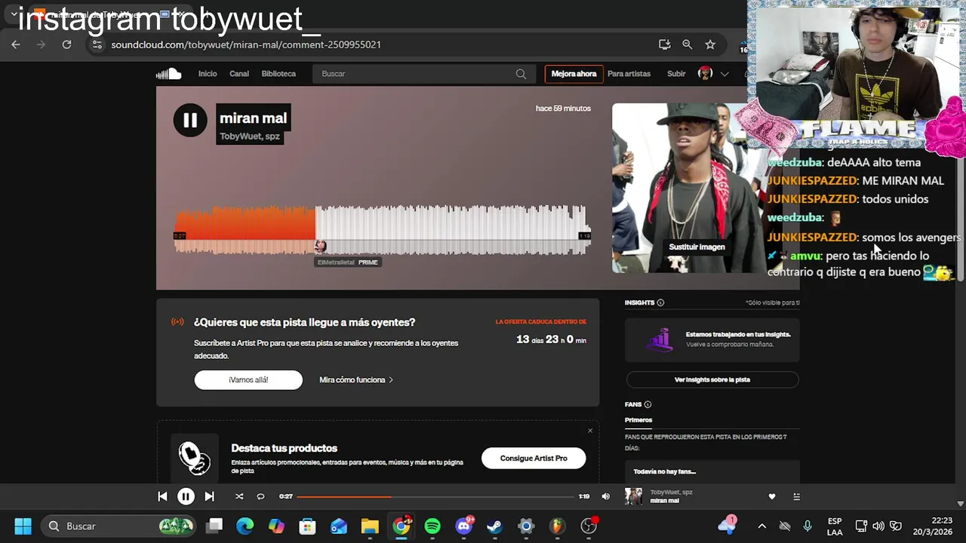The image size is (966, 543).
Task: Toggle shuffle in the player bar
Action: coord(239,496)
